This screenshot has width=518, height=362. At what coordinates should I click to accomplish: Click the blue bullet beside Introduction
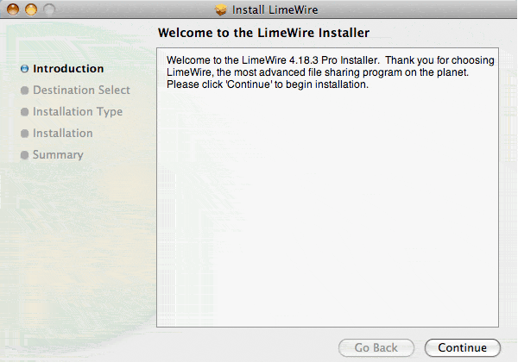coord(24,69)
